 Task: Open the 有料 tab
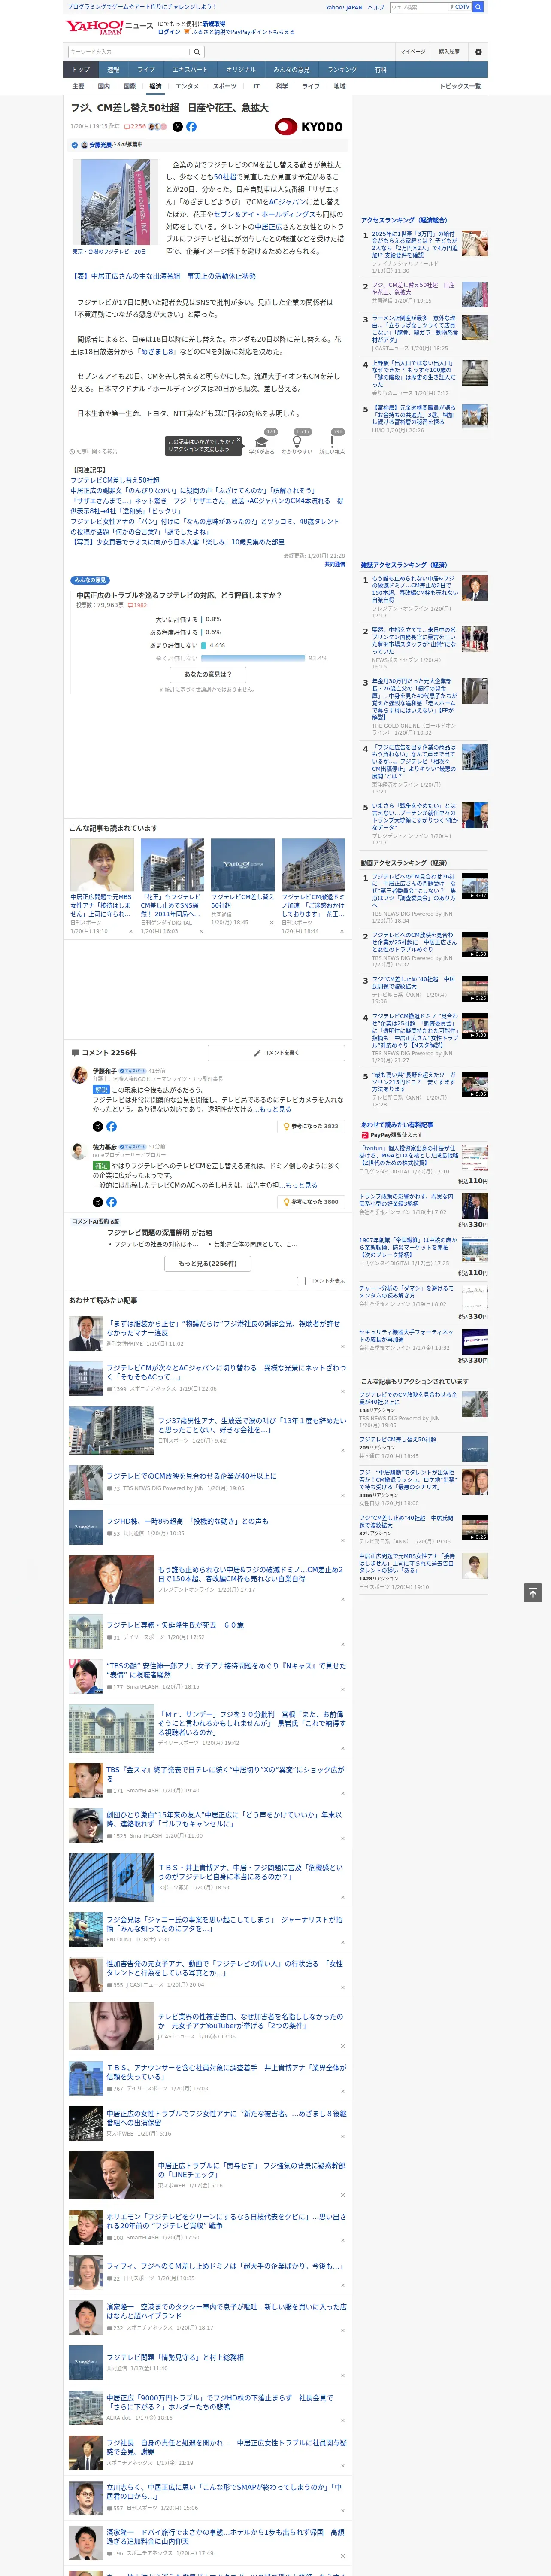click(380, 70)
